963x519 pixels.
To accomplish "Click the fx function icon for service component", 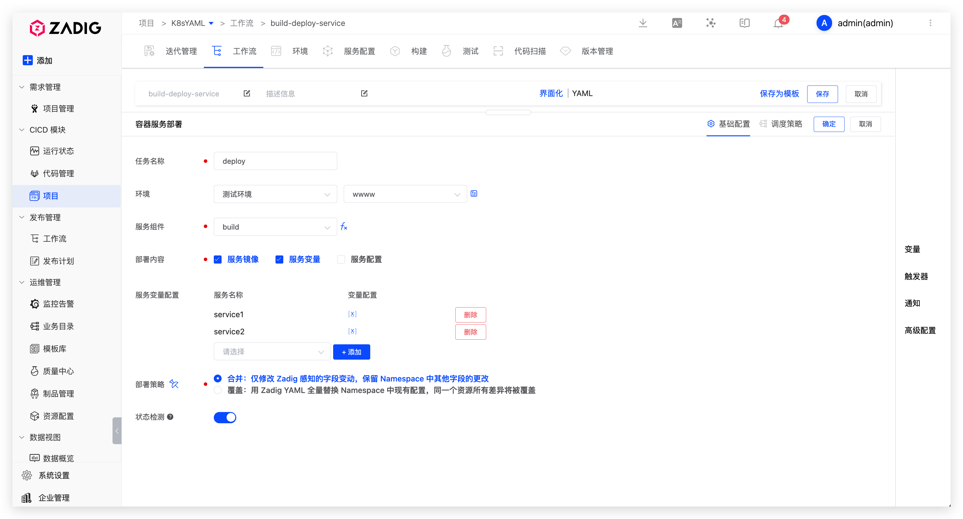I will (x=344, y=226).
